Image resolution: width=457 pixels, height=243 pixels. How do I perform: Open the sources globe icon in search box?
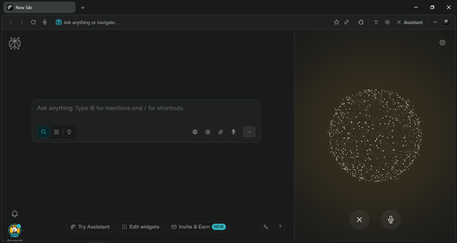coord(195,132)
